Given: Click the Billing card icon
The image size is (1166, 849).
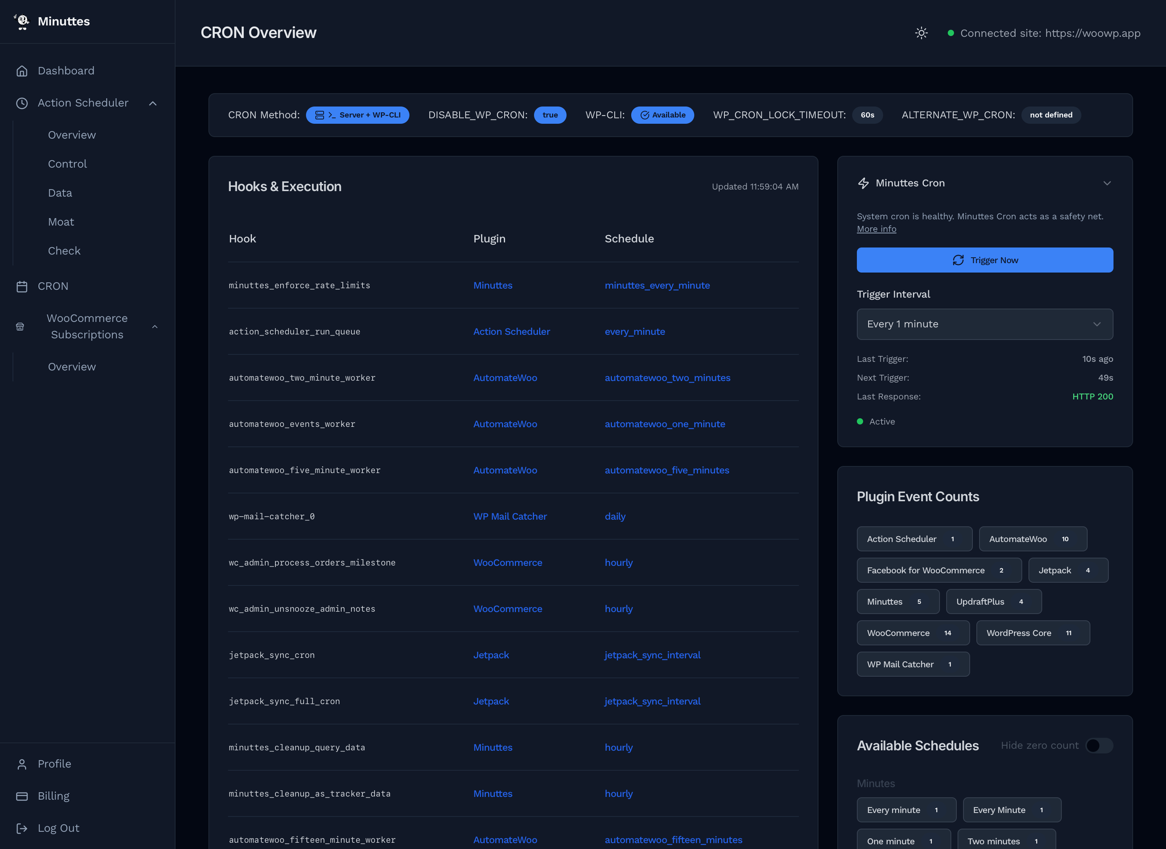Looking at the screenshot, I should click(x=22, y=796).
